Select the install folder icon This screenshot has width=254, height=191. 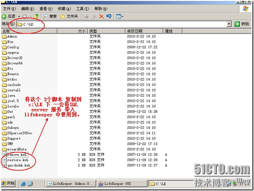coord(4,90)
